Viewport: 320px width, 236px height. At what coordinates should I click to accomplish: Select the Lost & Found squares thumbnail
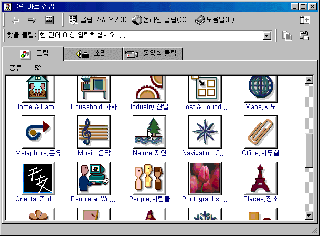(x=205, y=89)
